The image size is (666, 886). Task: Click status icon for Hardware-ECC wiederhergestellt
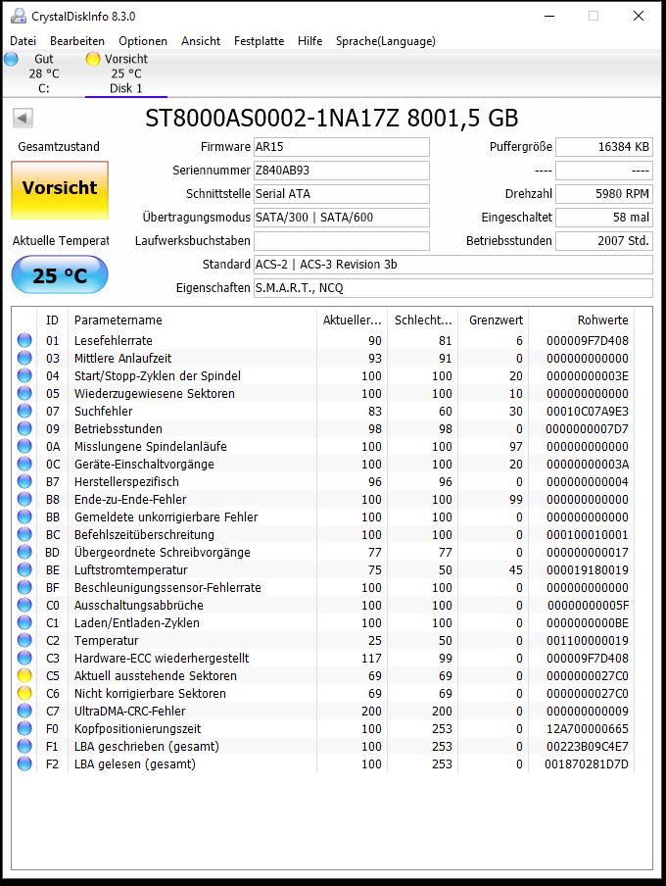pyautogui.click(x=24, y=658)
